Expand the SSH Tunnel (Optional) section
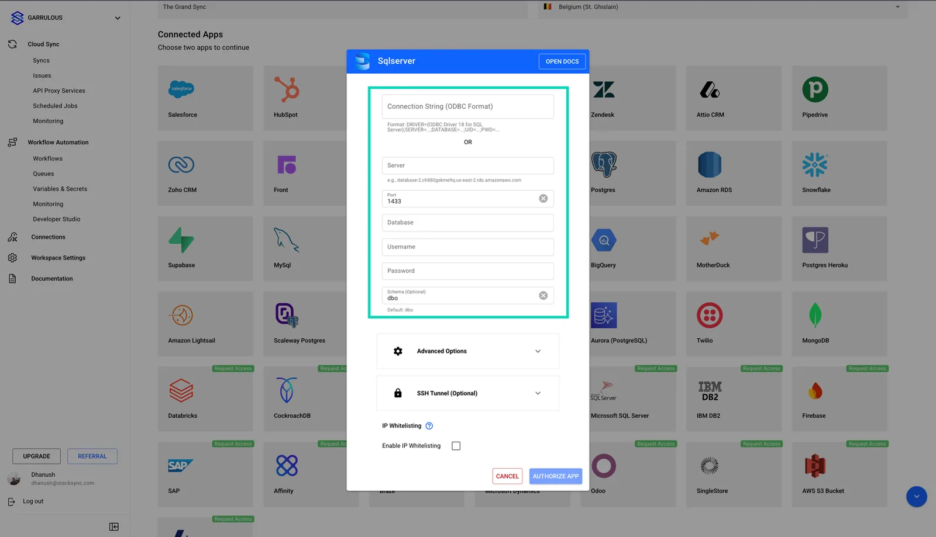This screenshot has width=936, height=537. 467,393
